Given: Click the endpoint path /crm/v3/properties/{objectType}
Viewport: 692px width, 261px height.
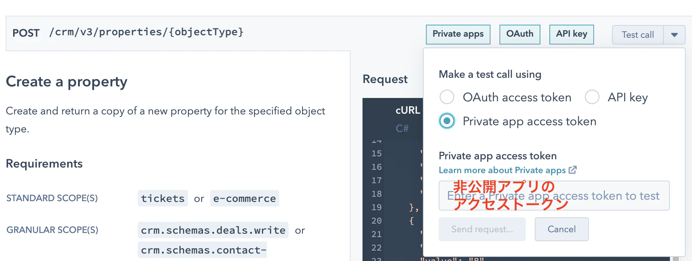Looking at the screenshot, I should (146, 32).
